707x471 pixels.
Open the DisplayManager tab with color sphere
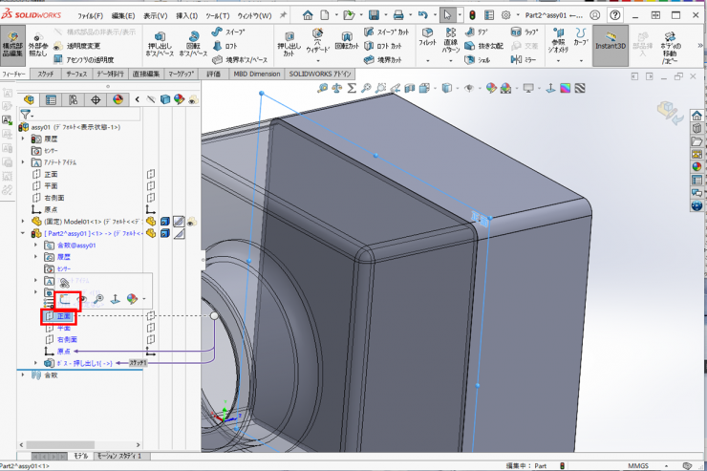coord(118,99)
